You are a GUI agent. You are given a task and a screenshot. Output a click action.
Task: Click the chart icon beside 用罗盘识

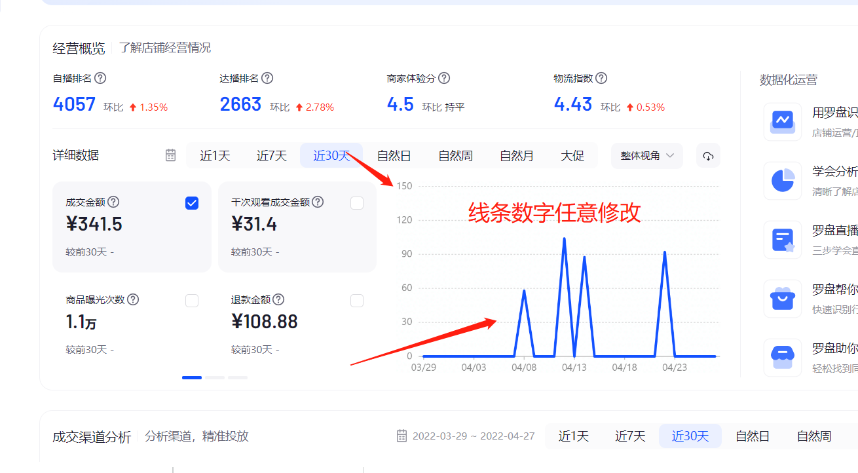point(783,122)
